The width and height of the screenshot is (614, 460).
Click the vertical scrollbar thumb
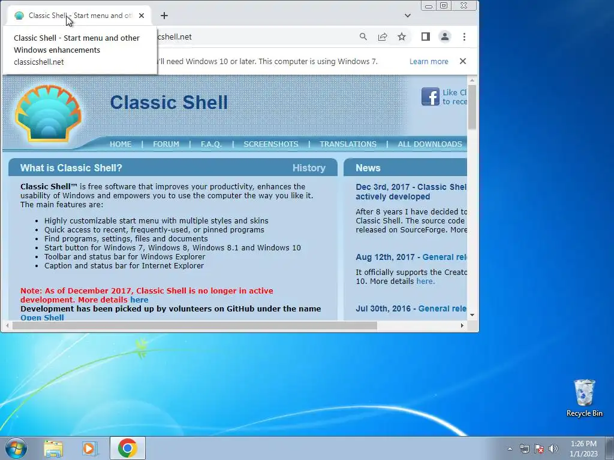click(472, 107)
